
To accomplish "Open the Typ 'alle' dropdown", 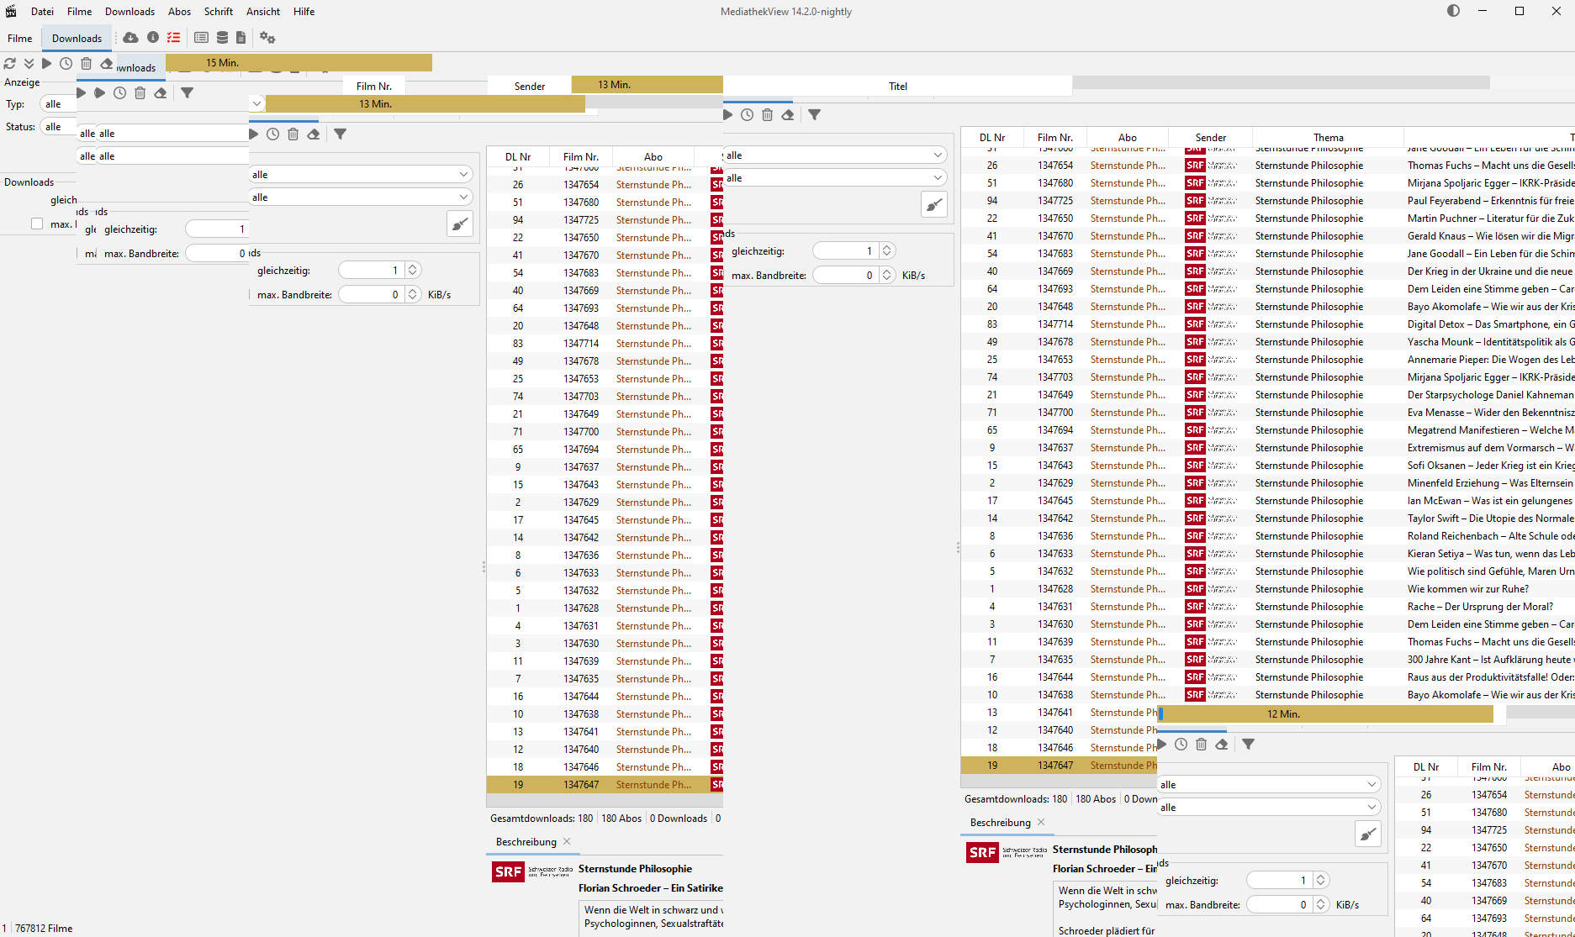I will (x=57, y=104).
